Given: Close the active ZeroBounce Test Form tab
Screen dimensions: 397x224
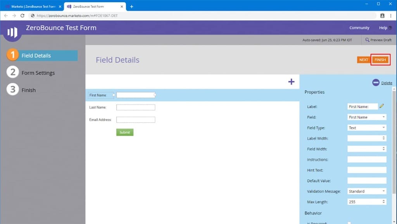Looking at the screenshot, I should (x=122, y=7).
